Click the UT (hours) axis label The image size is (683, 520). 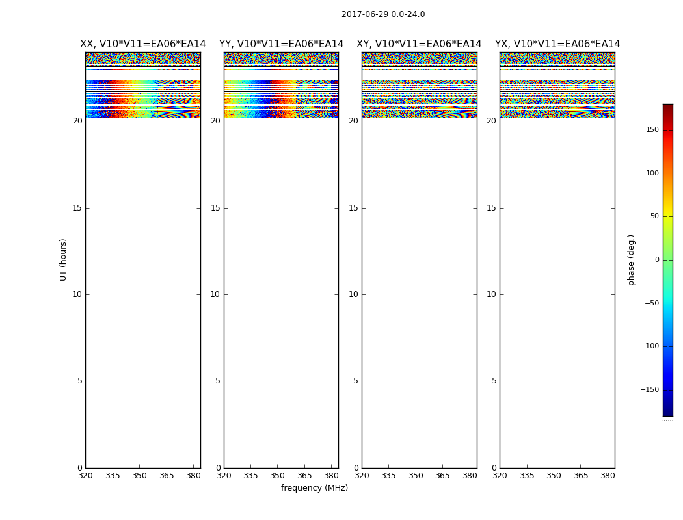click(63, 259)
